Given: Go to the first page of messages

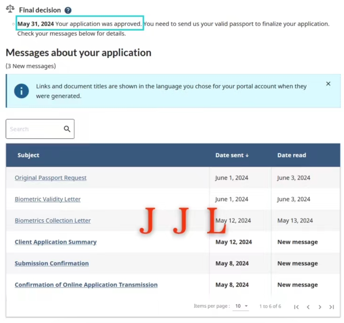Looking at the screenshot, I should pos(296,307).
